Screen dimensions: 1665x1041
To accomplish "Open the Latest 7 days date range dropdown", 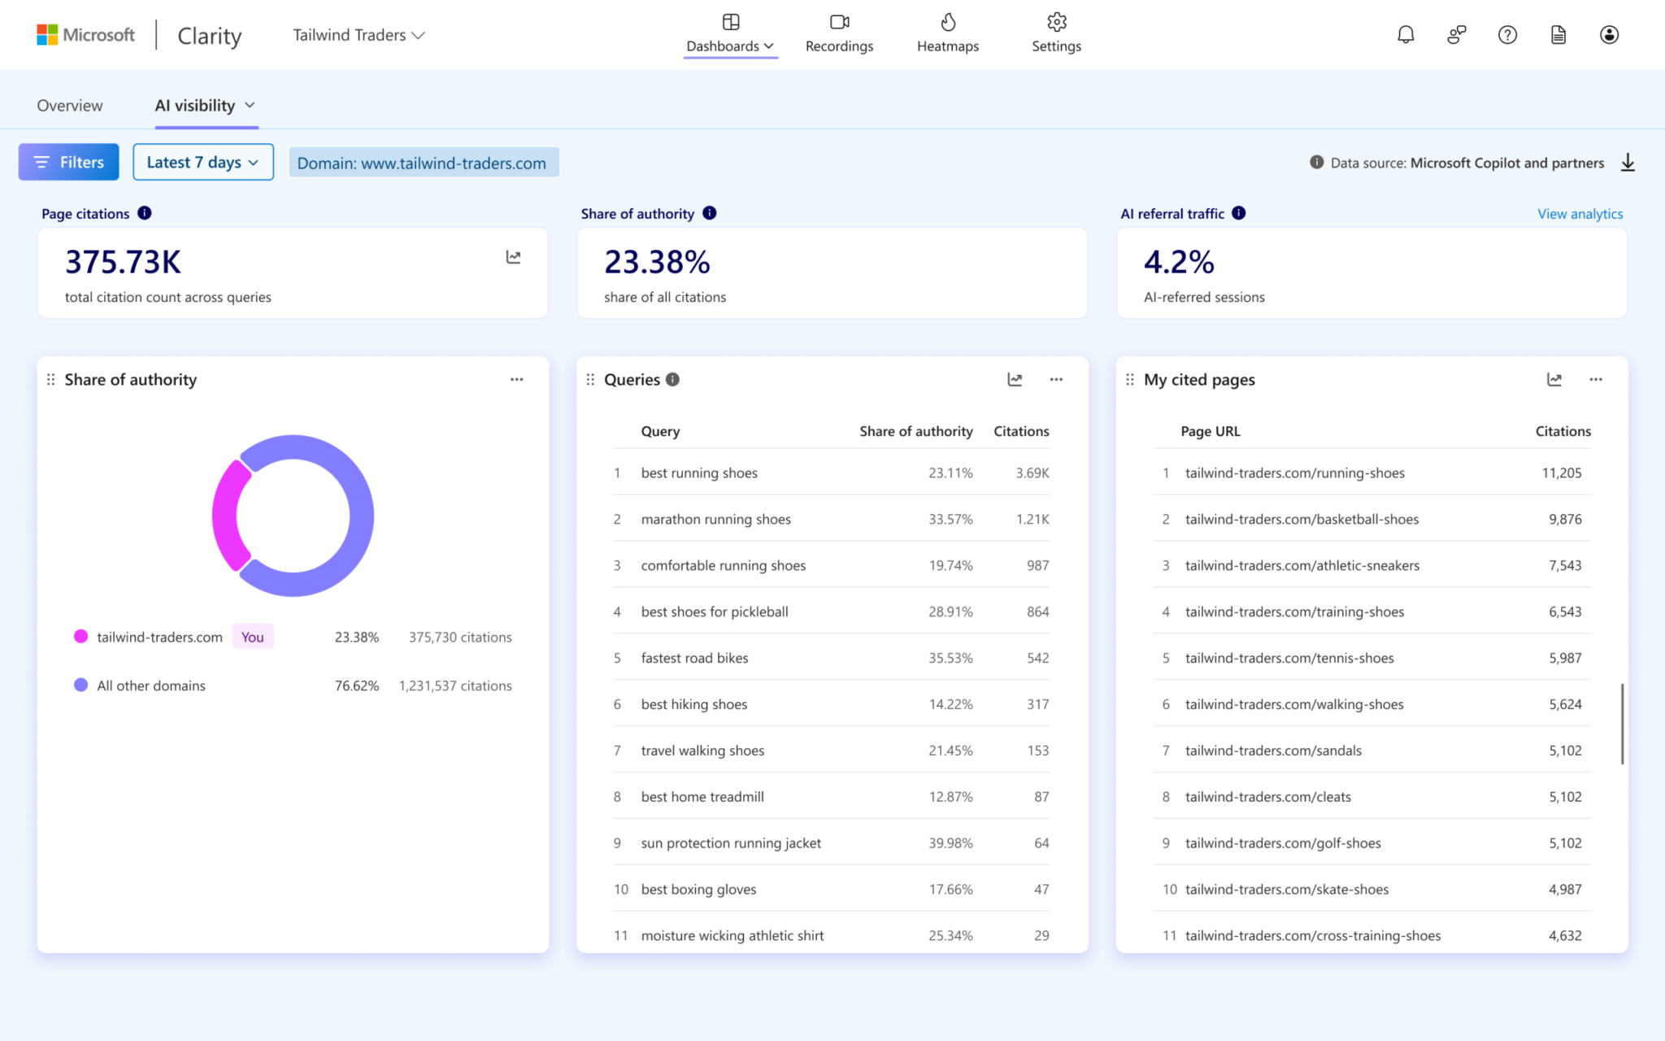I will [x=203, y=163].
